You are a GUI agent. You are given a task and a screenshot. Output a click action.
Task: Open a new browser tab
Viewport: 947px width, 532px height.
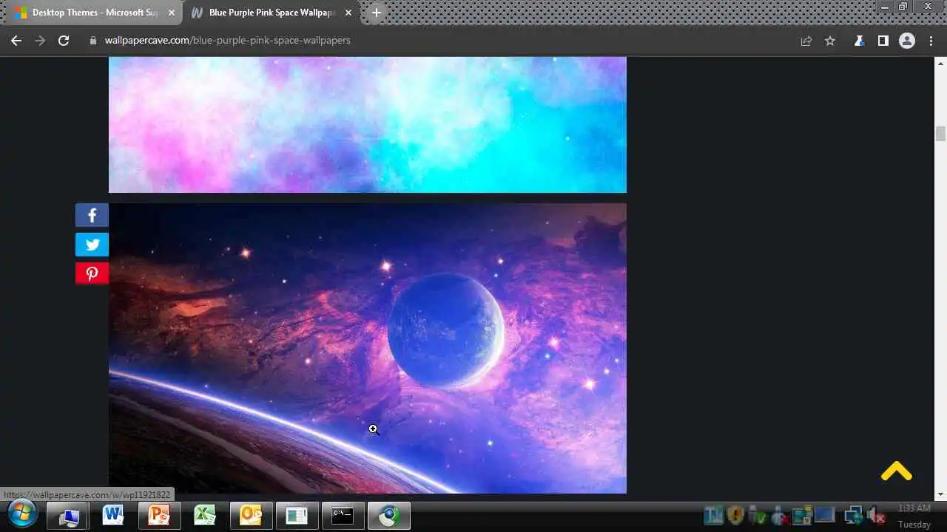(x=376, y=13)
